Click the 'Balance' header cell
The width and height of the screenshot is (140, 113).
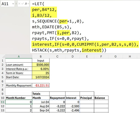coord(101,98)
